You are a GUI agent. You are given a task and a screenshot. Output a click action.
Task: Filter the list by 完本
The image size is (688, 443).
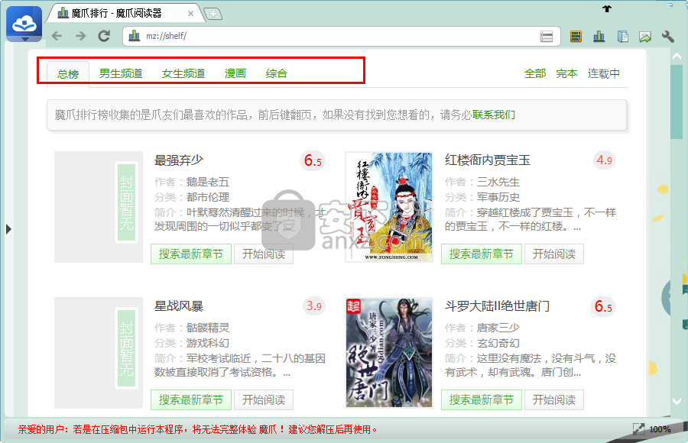(x=566, y=73)
